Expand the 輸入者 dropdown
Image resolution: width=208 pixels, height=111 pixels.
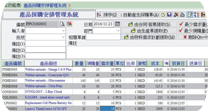[63, 31]
